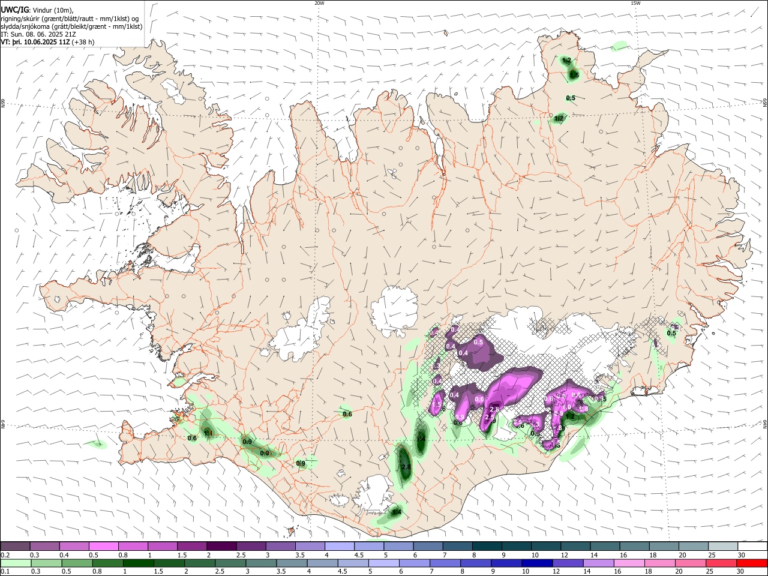This screenshot has height=576, width=768.
Task: Pick the medium green swatch above bottom-row 0.5
Action: click(x=77, y=563)
